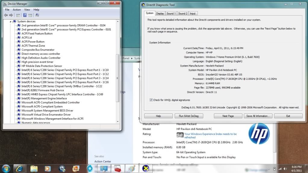The height and width of the screenshot is (173, 308).
Task: Click the Back arrow in Device Manager toolbar
Action: pyautogui.click(x=6, y=15)
